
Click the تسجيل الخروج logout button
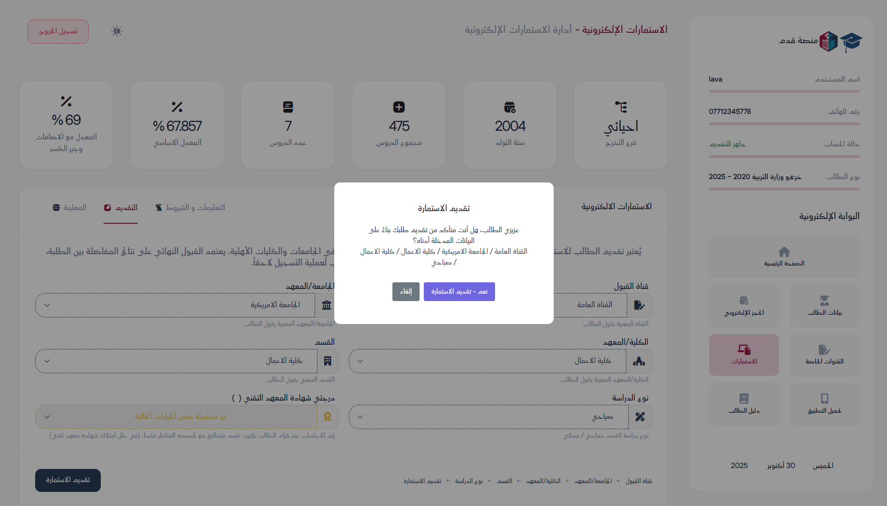pyautogui.click(x=58, y=31)
